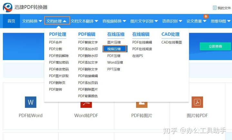Expand the 语音识别 dropdown menu
Screen dimensions: 232x140
(172, 21)
